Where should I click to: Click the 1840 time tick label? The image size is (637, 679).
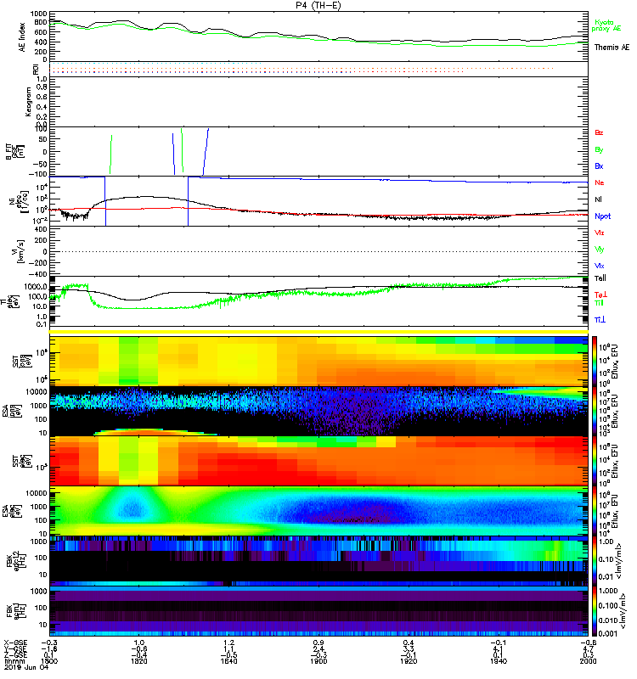point(228,661)
